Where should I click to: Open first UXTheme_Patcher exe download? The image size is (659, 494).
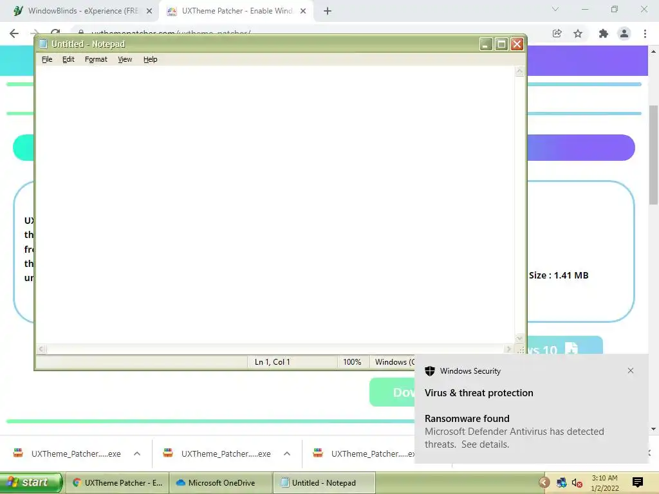click(68, 453)
